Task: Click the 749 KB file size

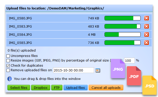Action: tap(94, 18)
